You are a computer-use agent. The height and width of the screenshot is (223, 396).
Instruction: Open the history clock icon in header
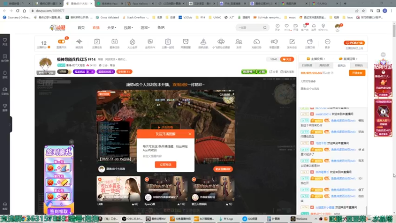[x=278, y=26]
